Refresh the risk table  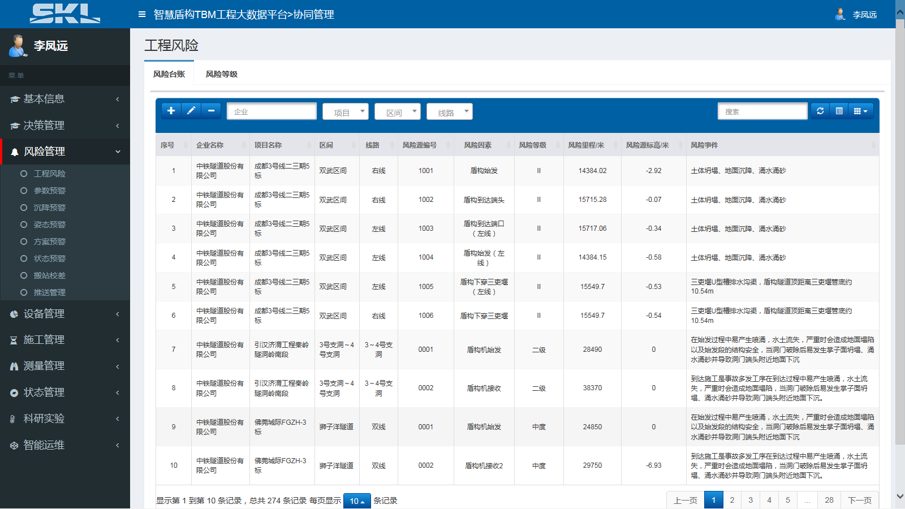click(820, 111)
